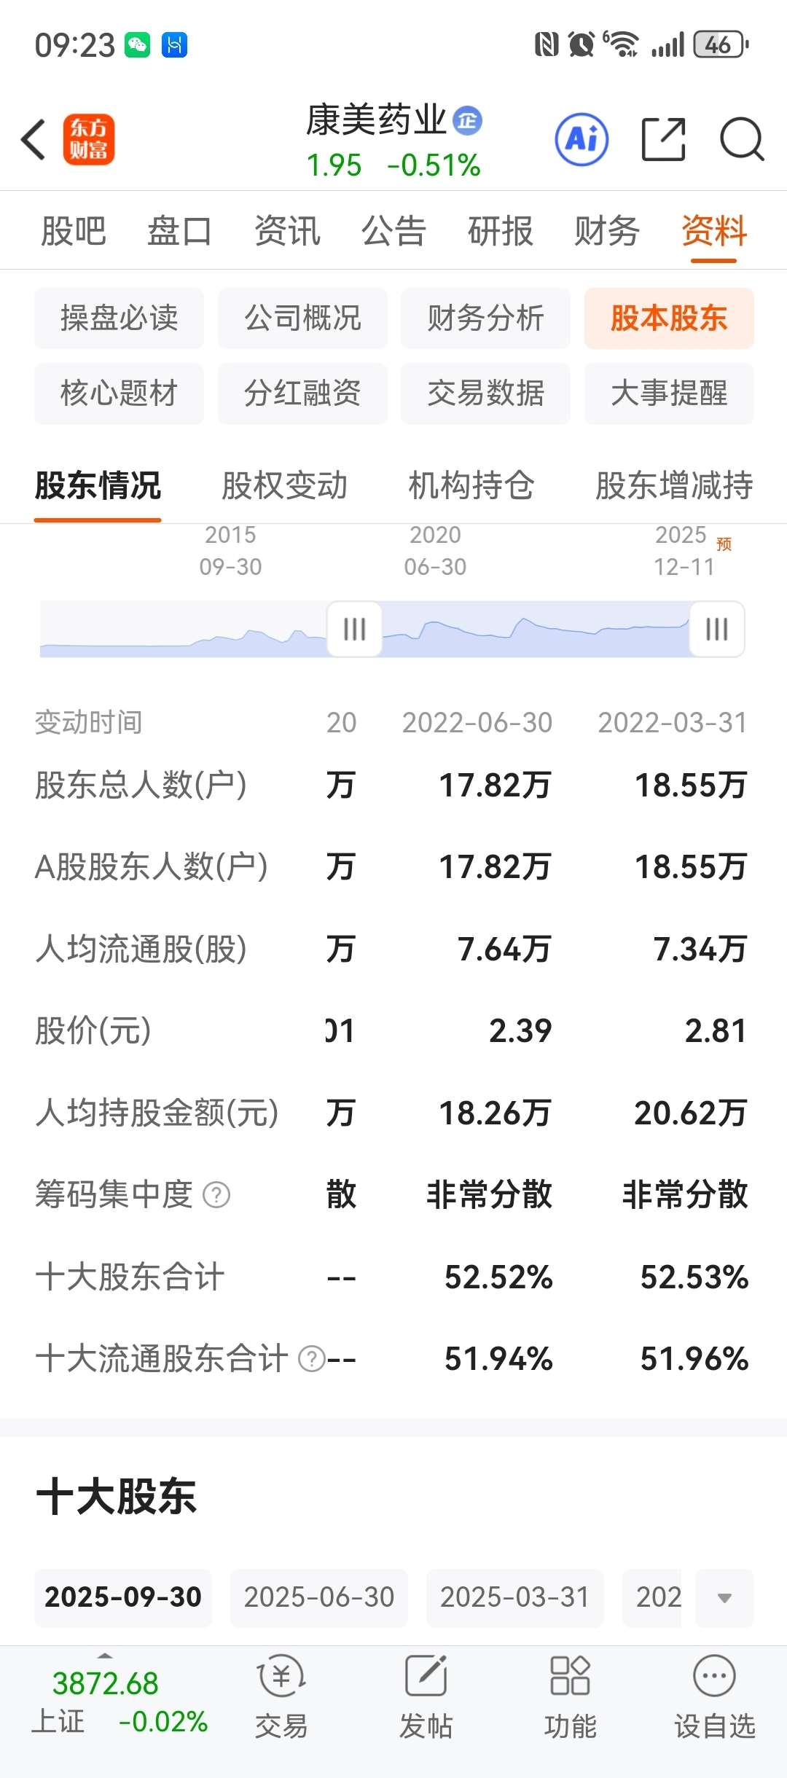Expand the 上证 index ticker arrow

105,1656
